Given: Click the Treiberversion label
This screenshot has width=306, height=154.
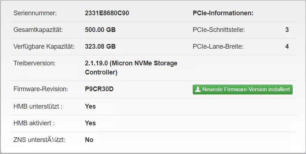Looking at the screenshot, I should tap(34, 63).
